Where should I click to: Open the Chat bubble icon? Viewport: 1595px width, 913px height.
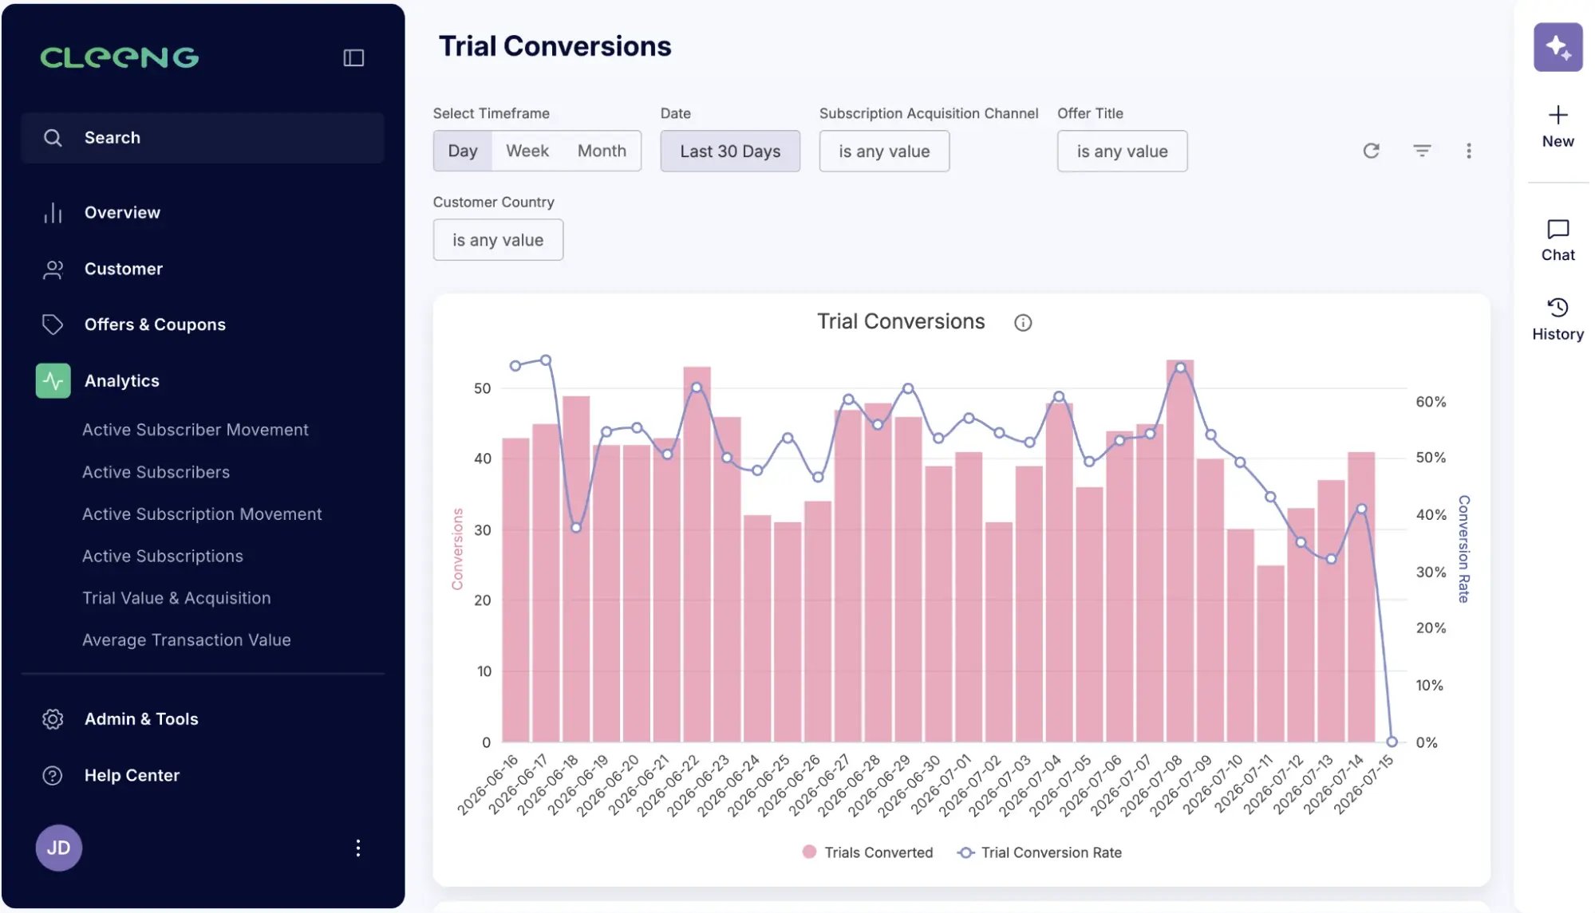pos(1557,230)
